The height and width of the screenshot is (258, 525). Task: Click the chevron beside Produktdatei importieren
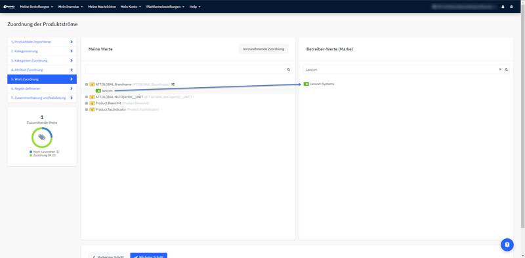point(72,42)
